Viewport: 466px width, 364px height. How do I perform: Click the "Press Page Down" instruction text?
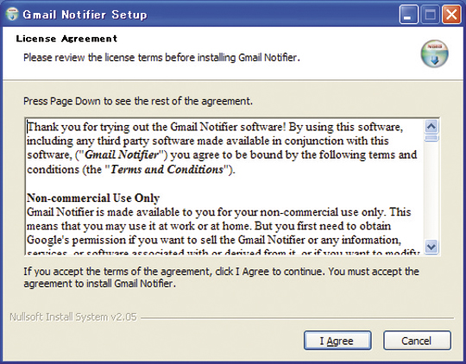[138, 101]
